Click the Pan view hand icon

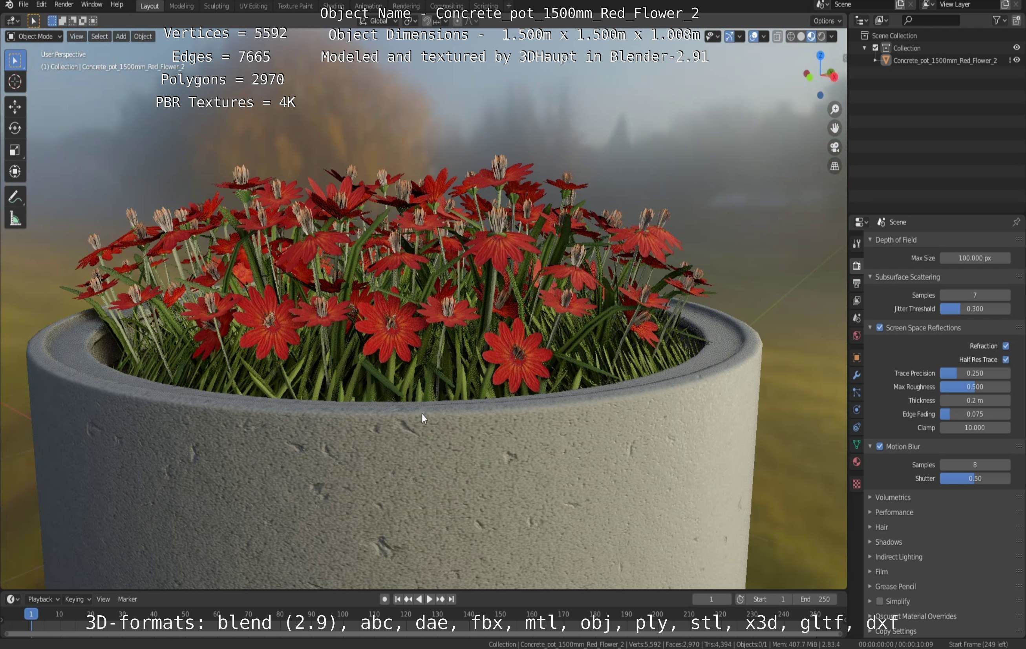(x=834, y=128)
